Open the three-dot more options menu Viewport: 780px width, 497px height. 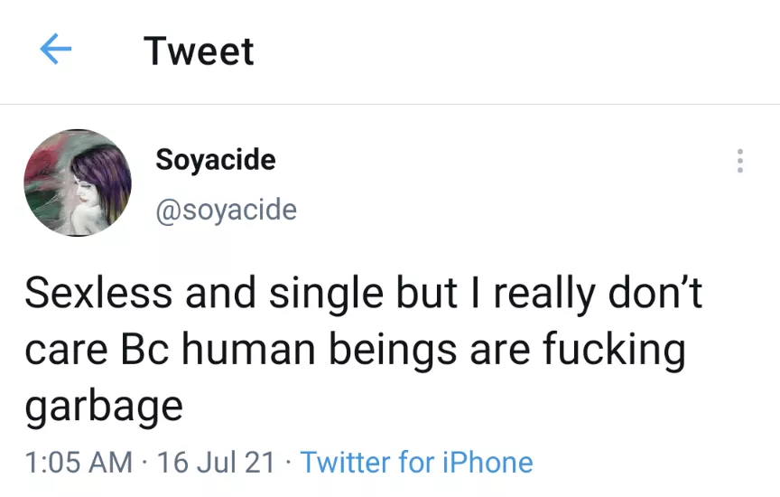(x=740, y=161)
